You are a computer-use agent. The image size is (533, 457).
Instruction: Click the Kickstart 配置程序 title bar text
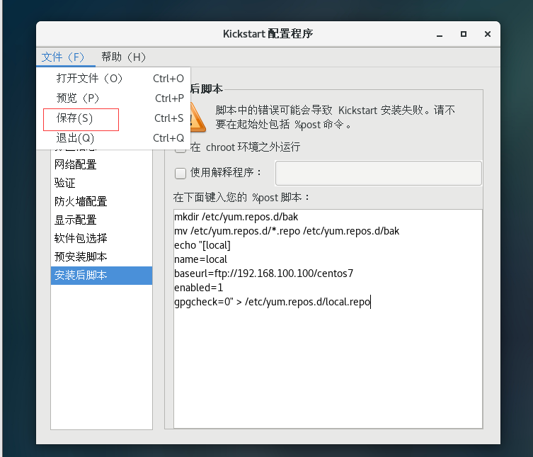[268, 34]
